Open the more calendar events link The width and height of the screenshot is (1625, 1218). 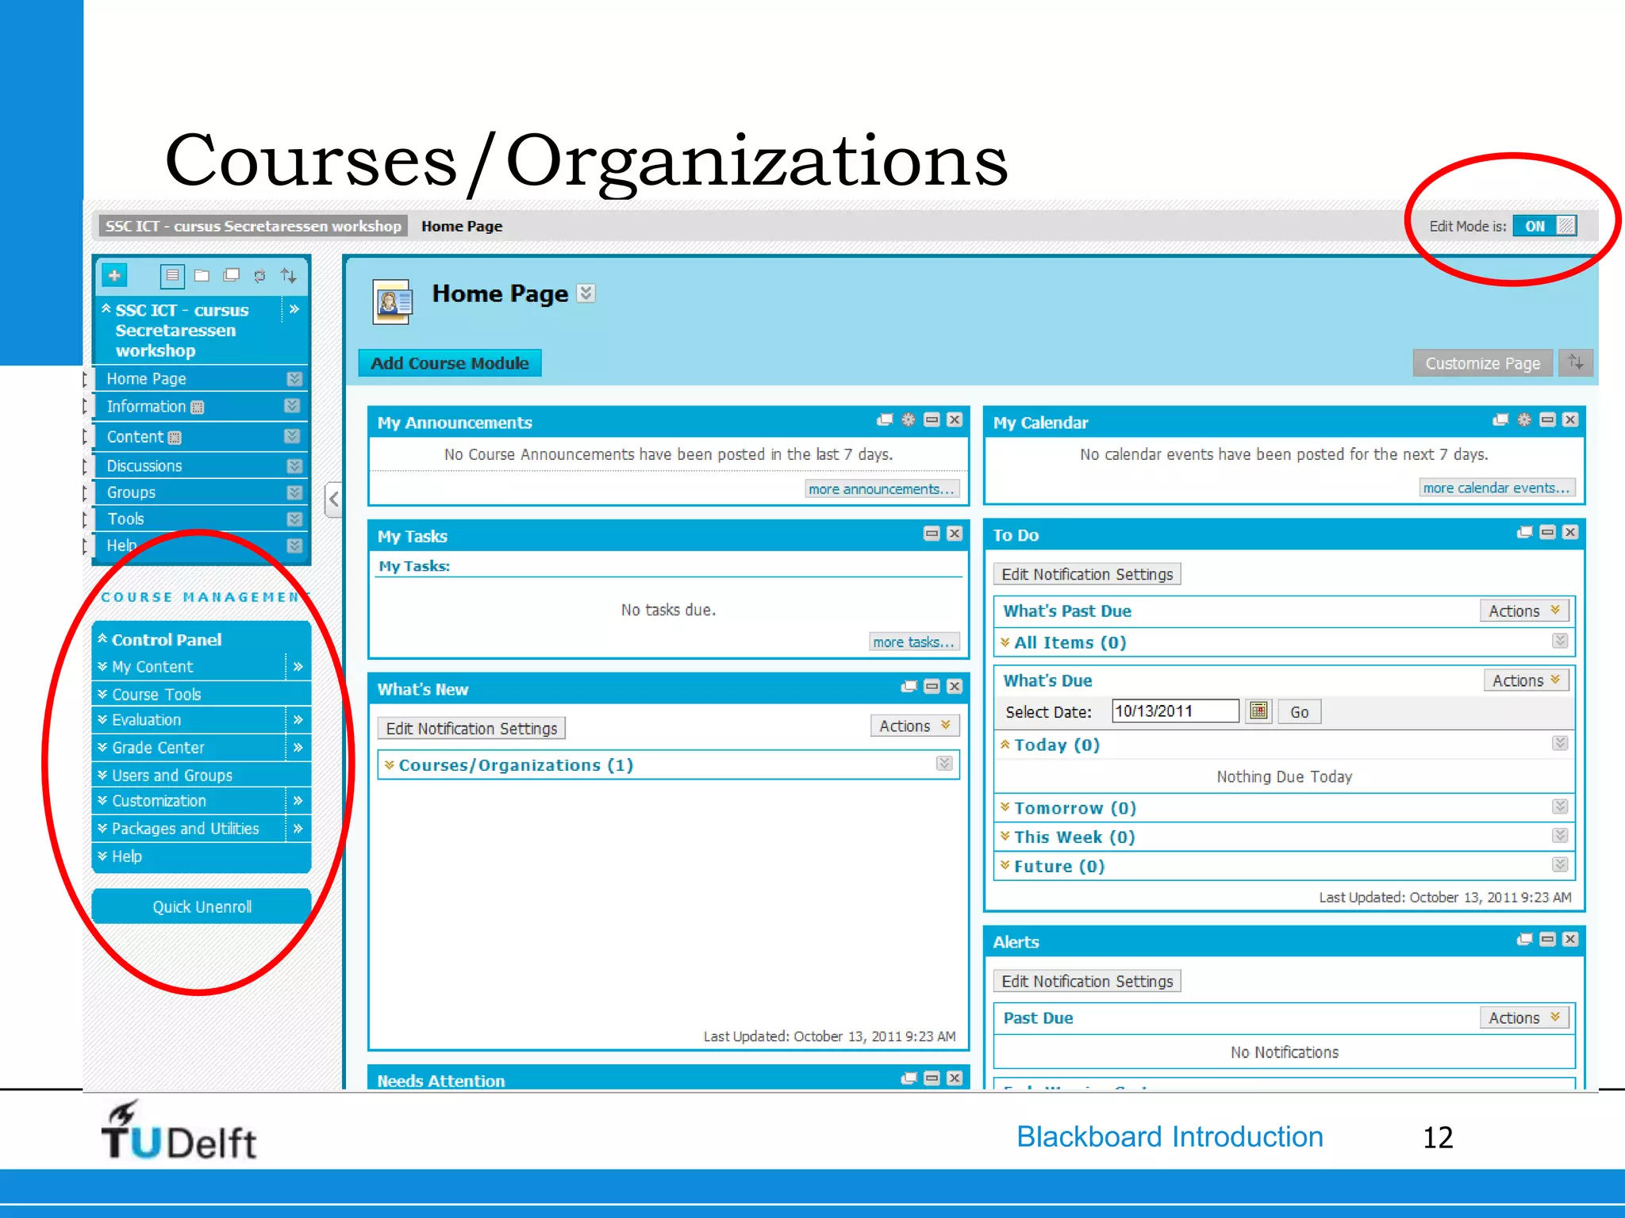(1496, 487)
